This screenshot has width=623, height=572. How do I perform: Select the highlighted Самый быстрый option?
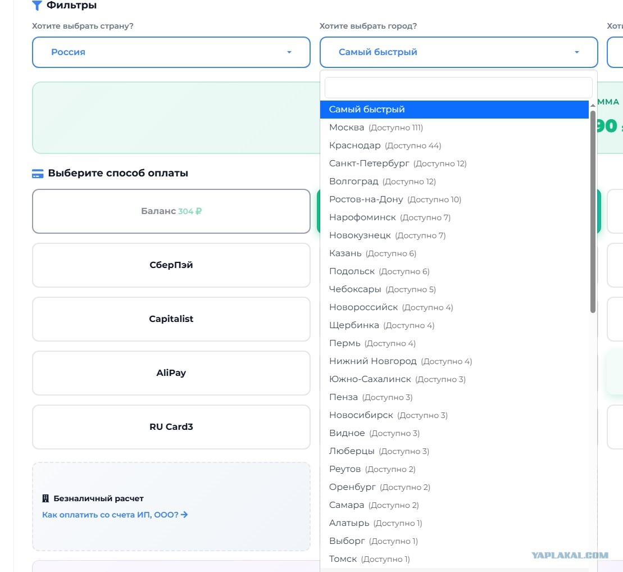click(454, 110)
